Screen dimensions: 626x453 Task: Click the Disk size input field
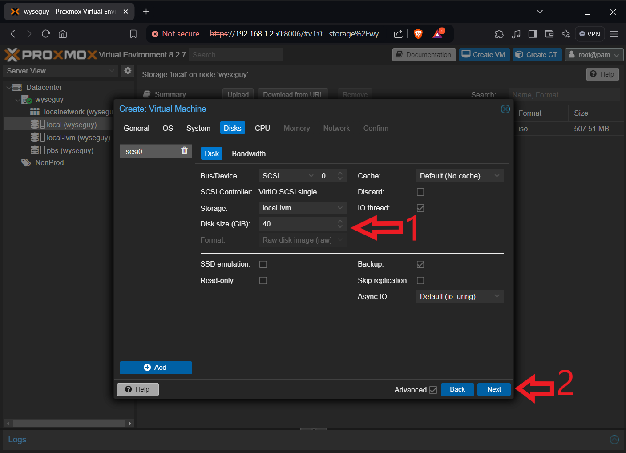(297, 224)
